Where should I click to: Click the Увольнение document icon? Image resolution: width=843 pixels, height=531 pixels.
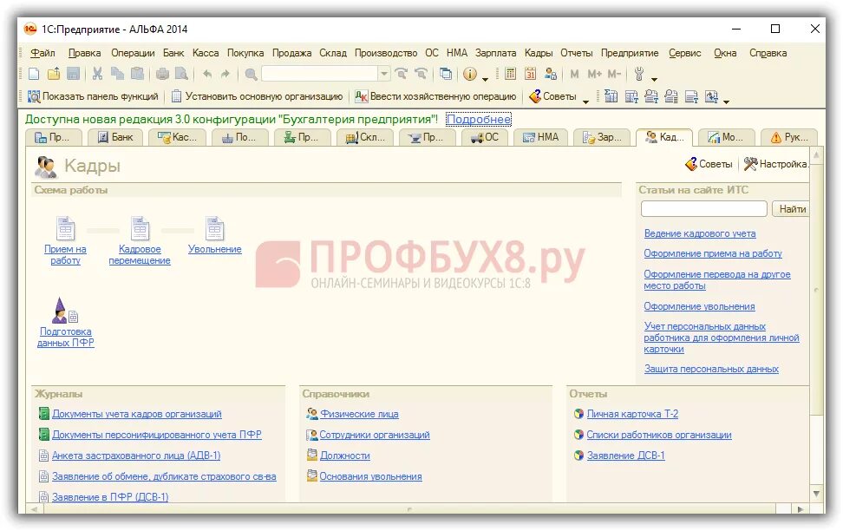click(x=214, y=228)
